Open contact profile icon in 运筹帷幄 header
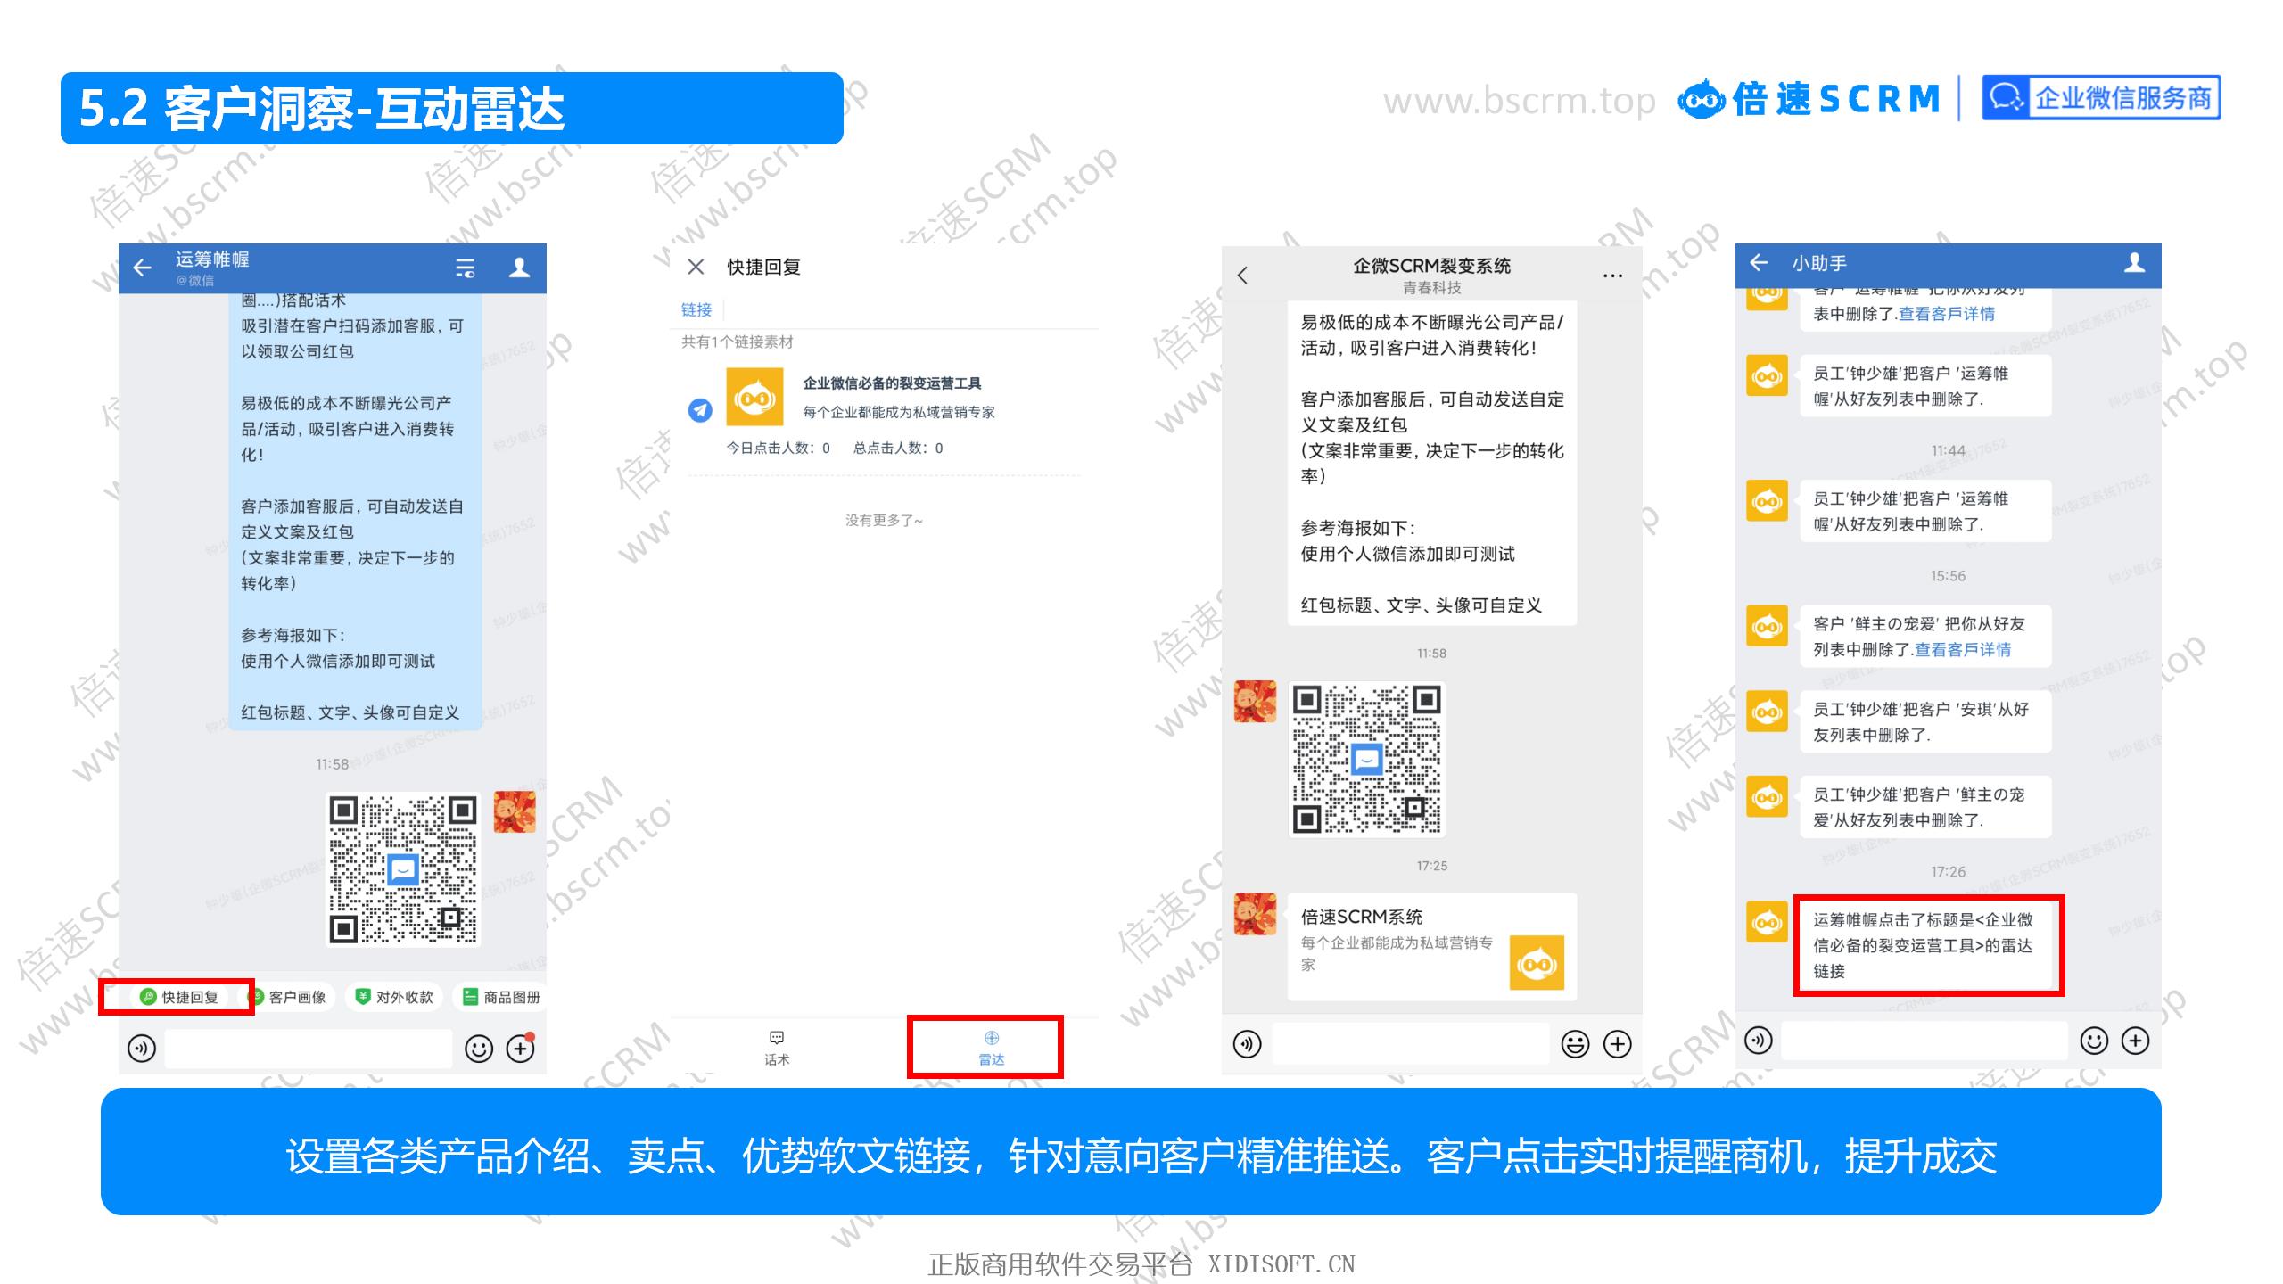Screen dimensions: 2283x1284 point(519,267)
